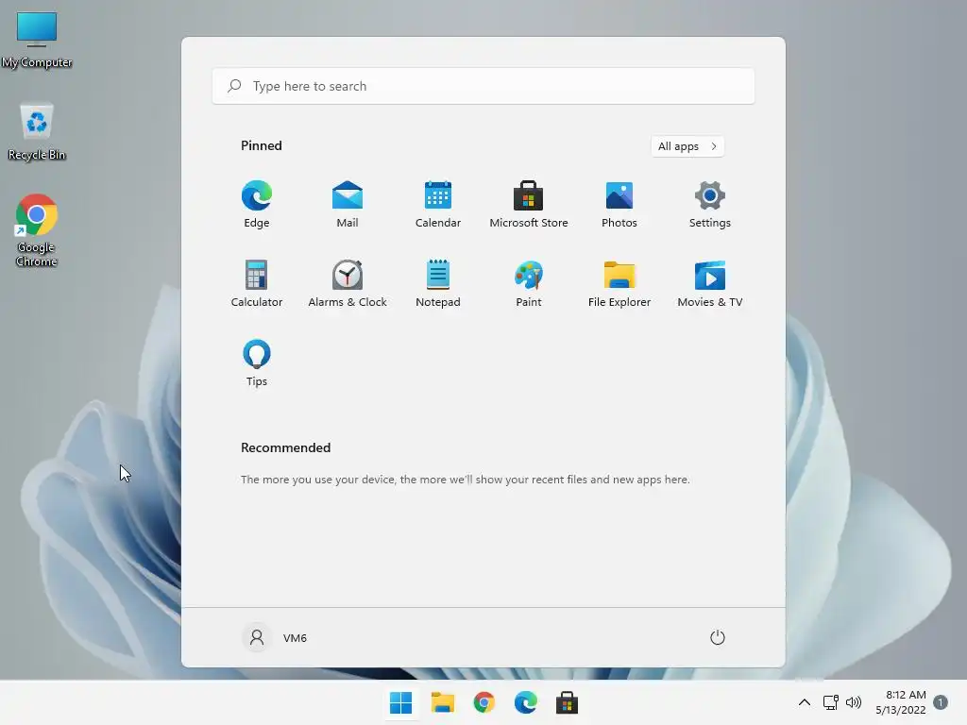Viewport: 967px width, 725px height.
Task: Open Alarms & Clock
Action: coord(348,283)
